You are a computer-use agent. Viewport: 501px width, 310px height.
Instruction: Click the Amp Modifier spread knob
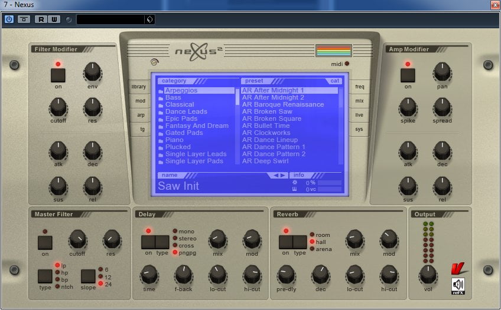point(442,107)
